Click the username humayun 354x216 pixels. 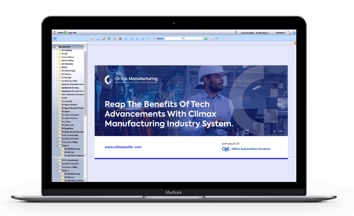tap(280, 33)
